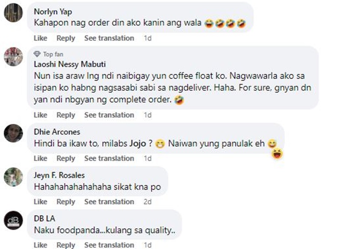Click the 1d timestamp on Laoshi's comment
The height and width of the screenshot is (249, 342).
148,115
